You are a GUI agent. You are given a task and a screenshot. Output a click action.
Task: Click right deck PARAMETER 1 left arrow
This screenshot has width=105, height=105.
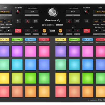pyautogui.click(x=96, y=31)
